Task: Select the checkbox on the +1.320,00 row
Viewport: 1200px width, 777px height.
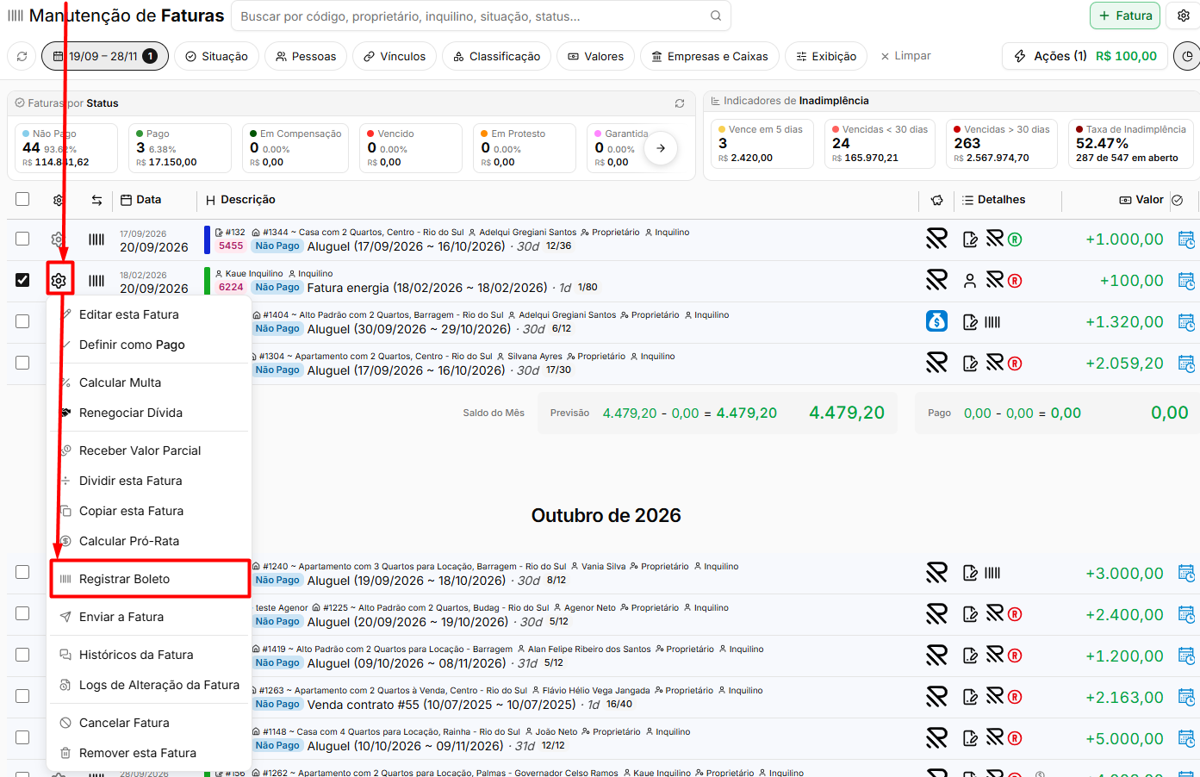Action: tap(22, 321)
